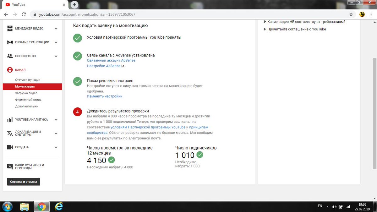The width and height of the screenshot is (377, 212).
Task: Click the Справка и отзывы button
Action: coord(24,182)
